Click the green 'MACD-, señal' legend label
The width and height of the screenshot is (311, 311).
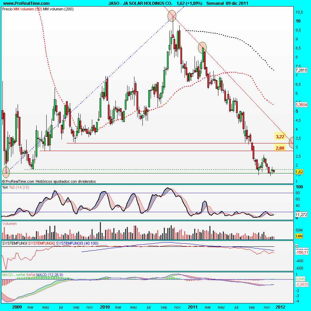[x=13, y=275]
